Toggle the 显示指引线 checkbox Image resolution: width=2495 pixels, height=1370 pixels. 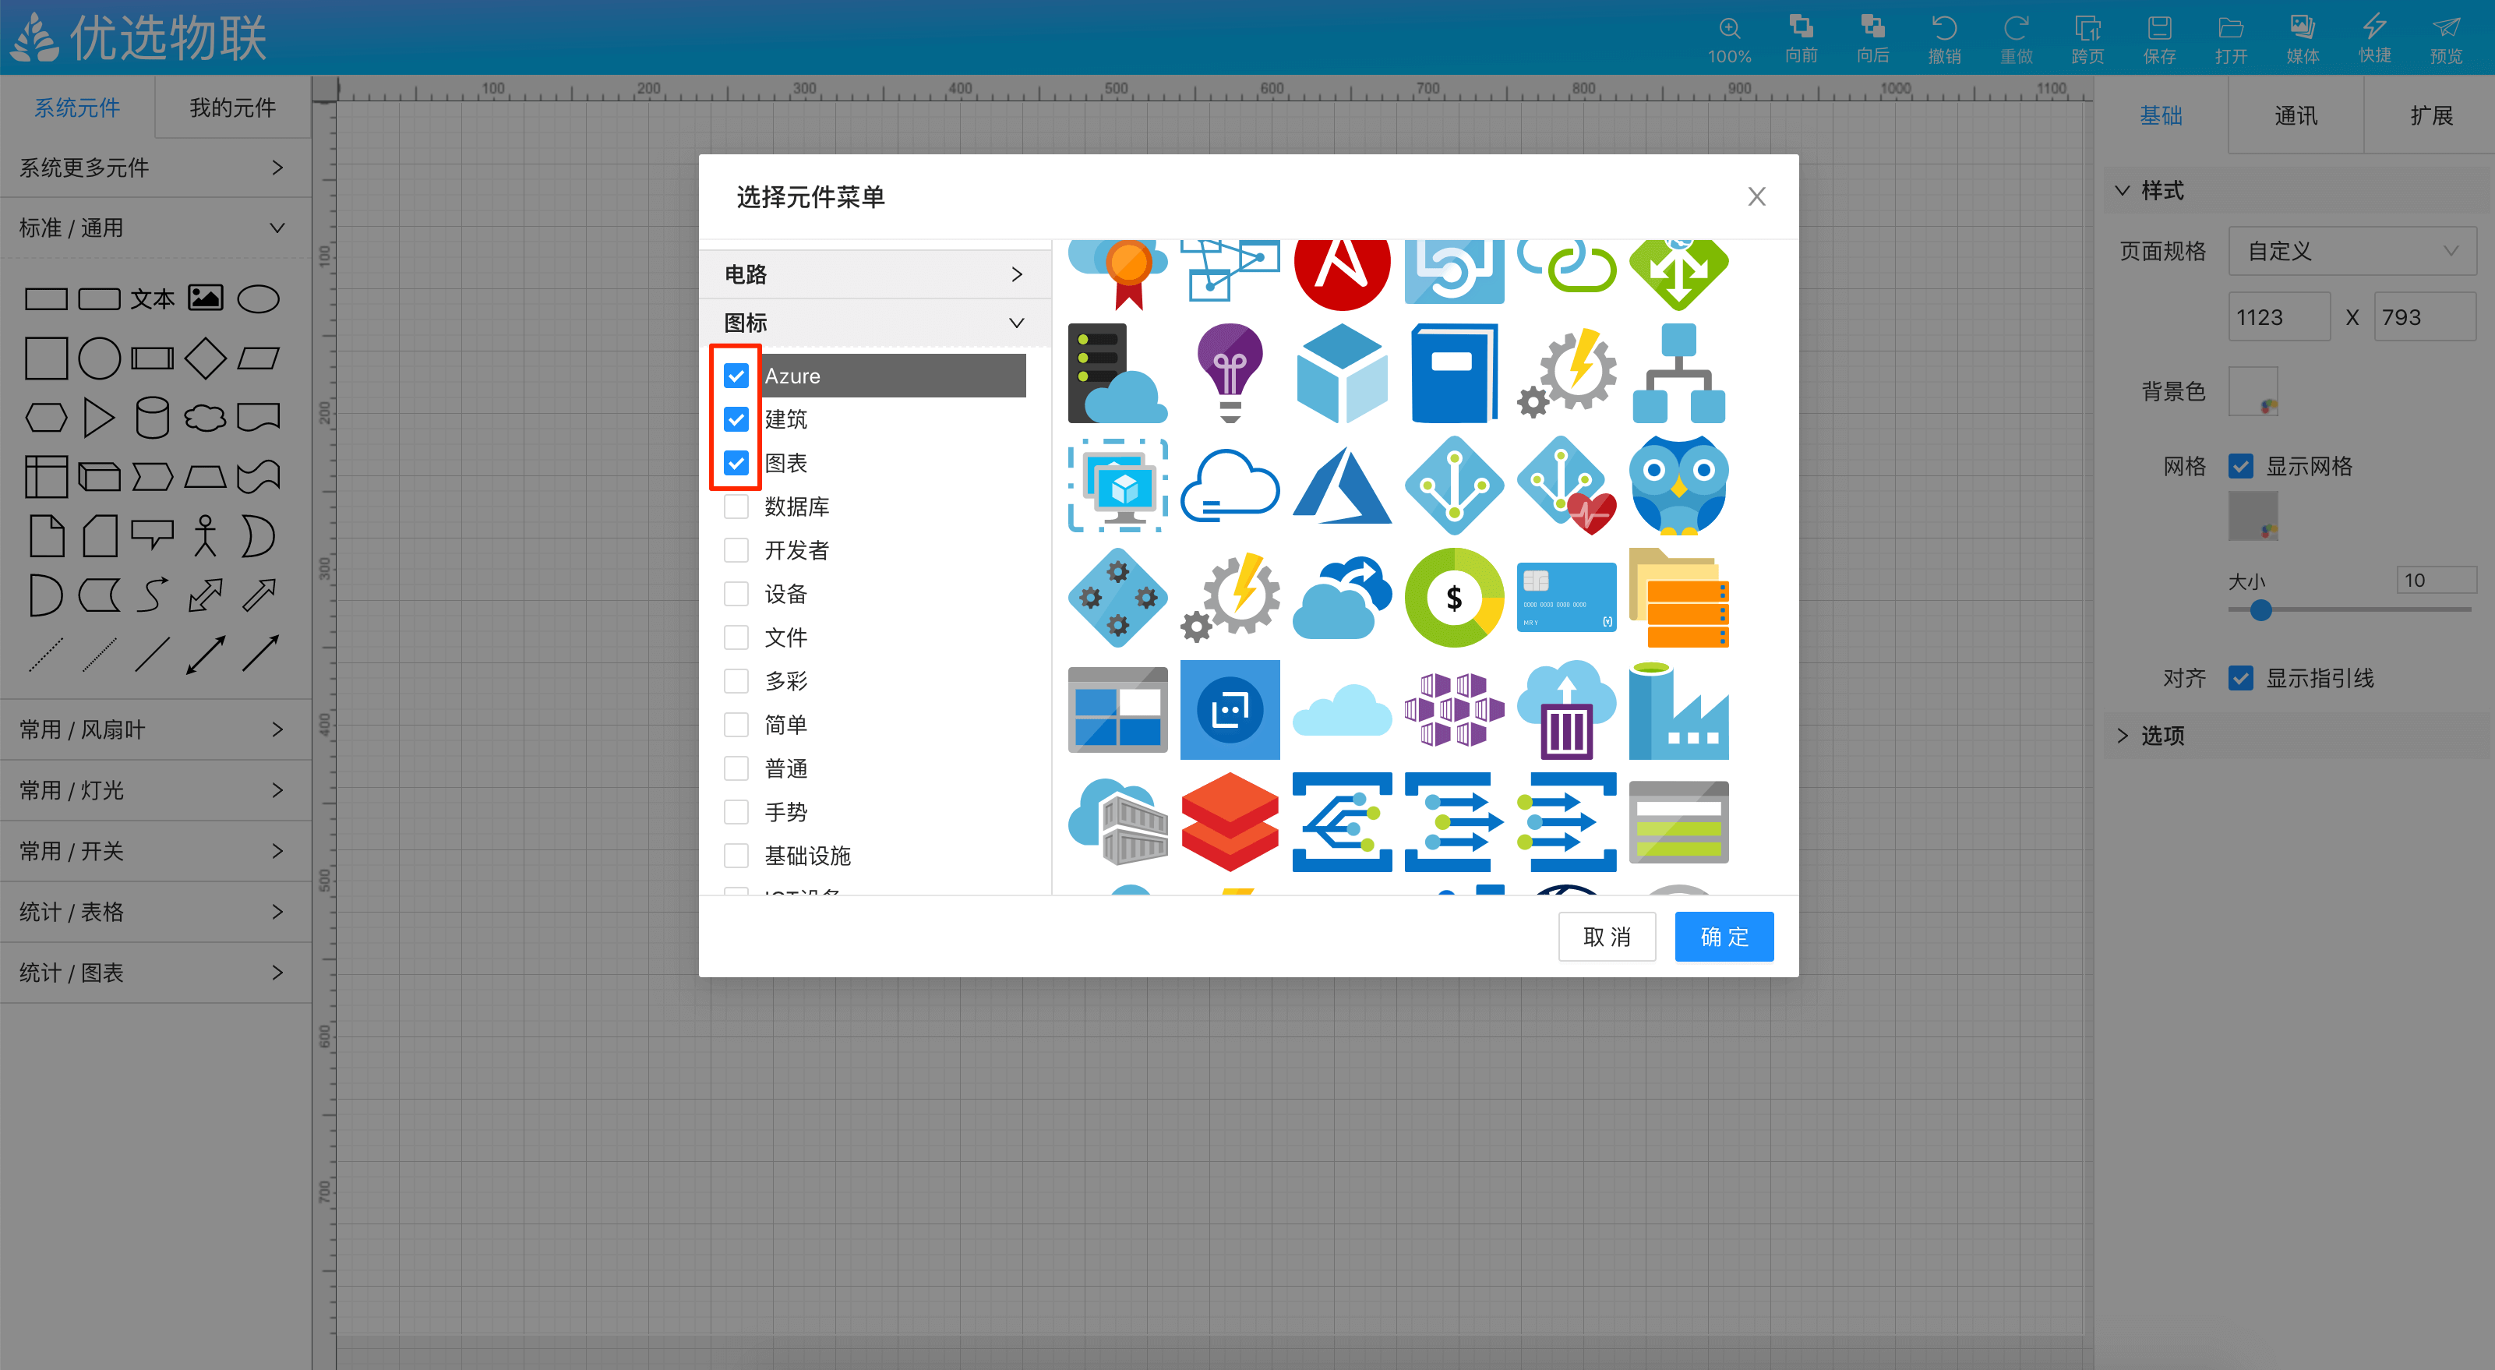(2240, 678)
